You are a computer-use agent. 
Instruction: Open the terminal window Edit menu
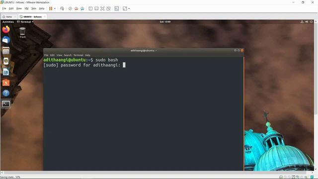coord(52,55)
